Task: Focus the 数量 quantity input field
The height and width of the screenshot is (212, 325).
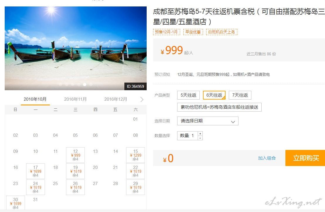Action: 188,136
